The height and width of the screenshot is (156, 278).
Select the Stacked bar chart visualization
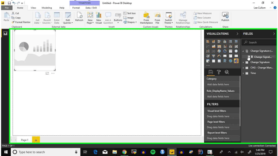click(x=208, y=41)
